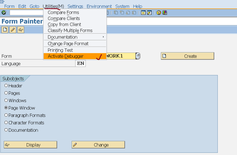Click the Previous page toolbar icon
The height and width of the screenshot is (155, 237).
[x=122, y=13]
